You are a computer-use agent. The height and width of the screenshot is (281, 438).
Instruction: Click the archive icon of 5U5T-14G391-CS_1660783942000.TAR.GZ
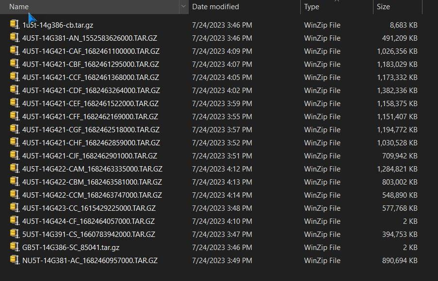[15, 234]
